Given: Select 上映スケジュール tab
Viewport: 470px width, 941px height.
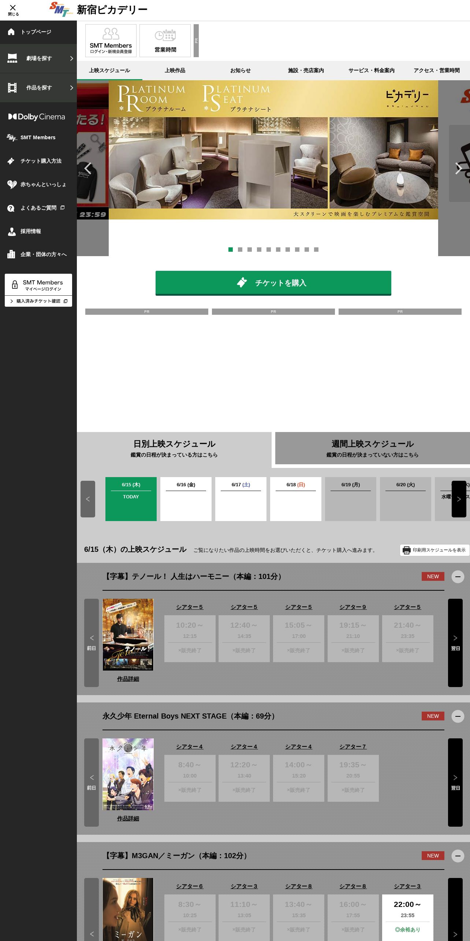Looking at the screenshot, I should (109, 70).
